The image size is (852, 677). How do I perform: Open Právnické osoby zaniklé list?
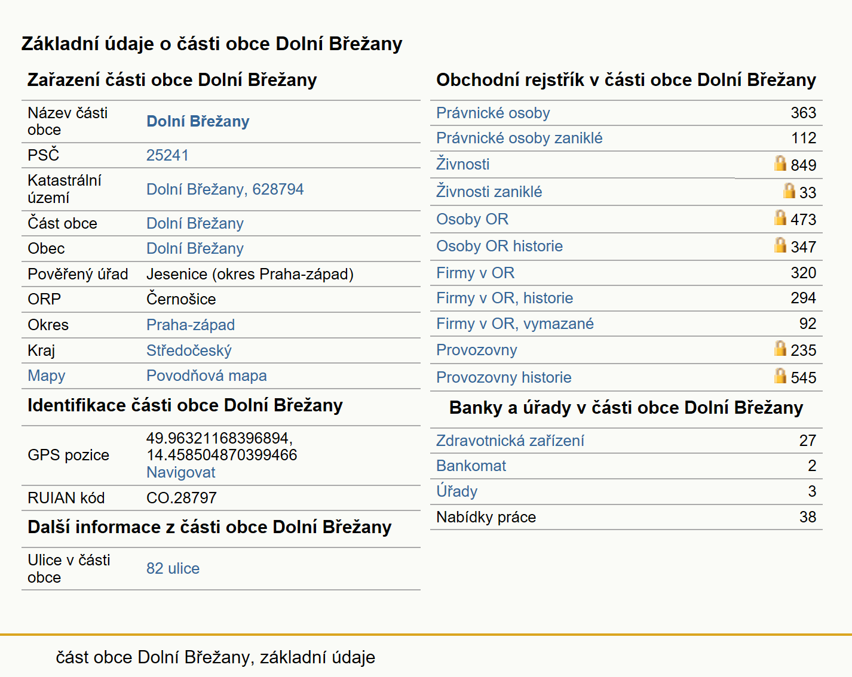tap(519, 138)
